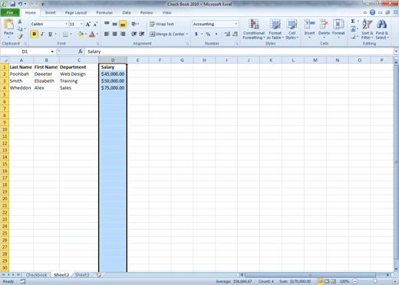Open the Calibri font name dropdown
This screenshot has width=399, height=285.
(67, 24)
